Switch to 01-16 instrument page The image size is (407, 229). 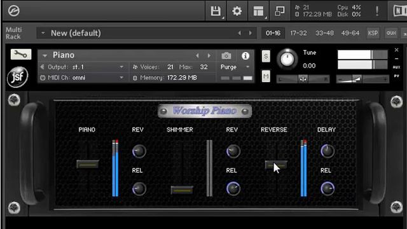tap(273, 33)
